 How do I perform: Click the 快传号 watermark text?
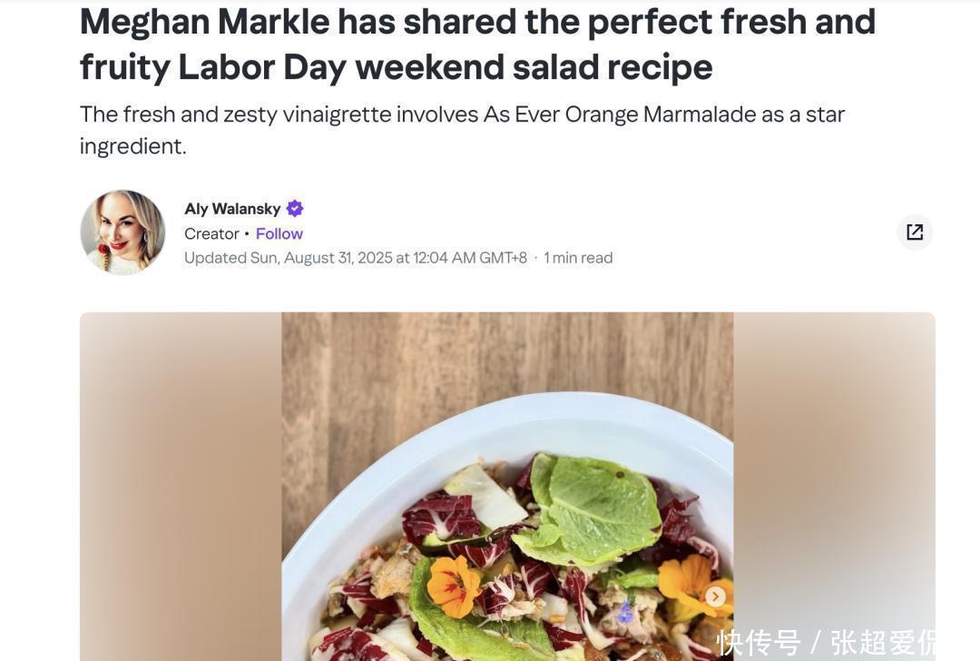click(x=759, y=642)
